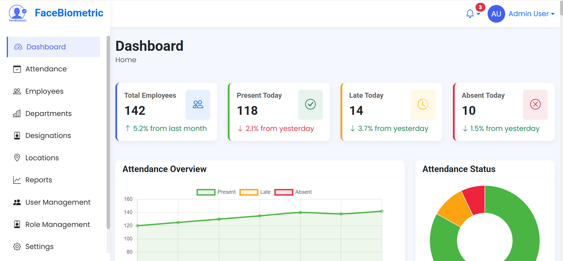Open the Locations page
The width and height of the screenshot is (563, 261).
pos(53,158)
